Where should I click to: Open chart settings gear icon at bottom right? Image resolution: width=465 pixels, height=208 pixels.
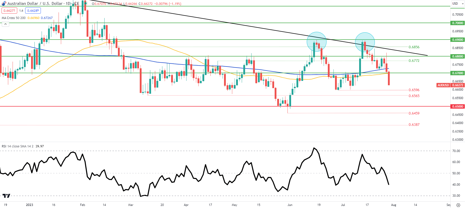tap(458, 205)
